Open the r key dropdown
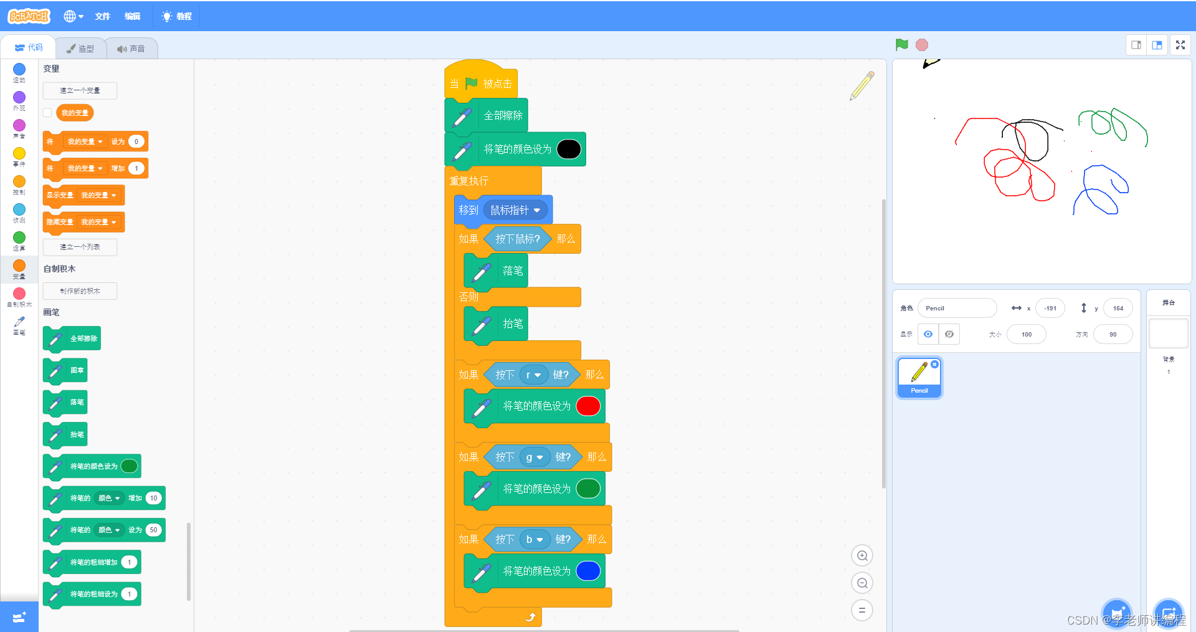Screen dimensions: 1196x632 click(534, 375)
